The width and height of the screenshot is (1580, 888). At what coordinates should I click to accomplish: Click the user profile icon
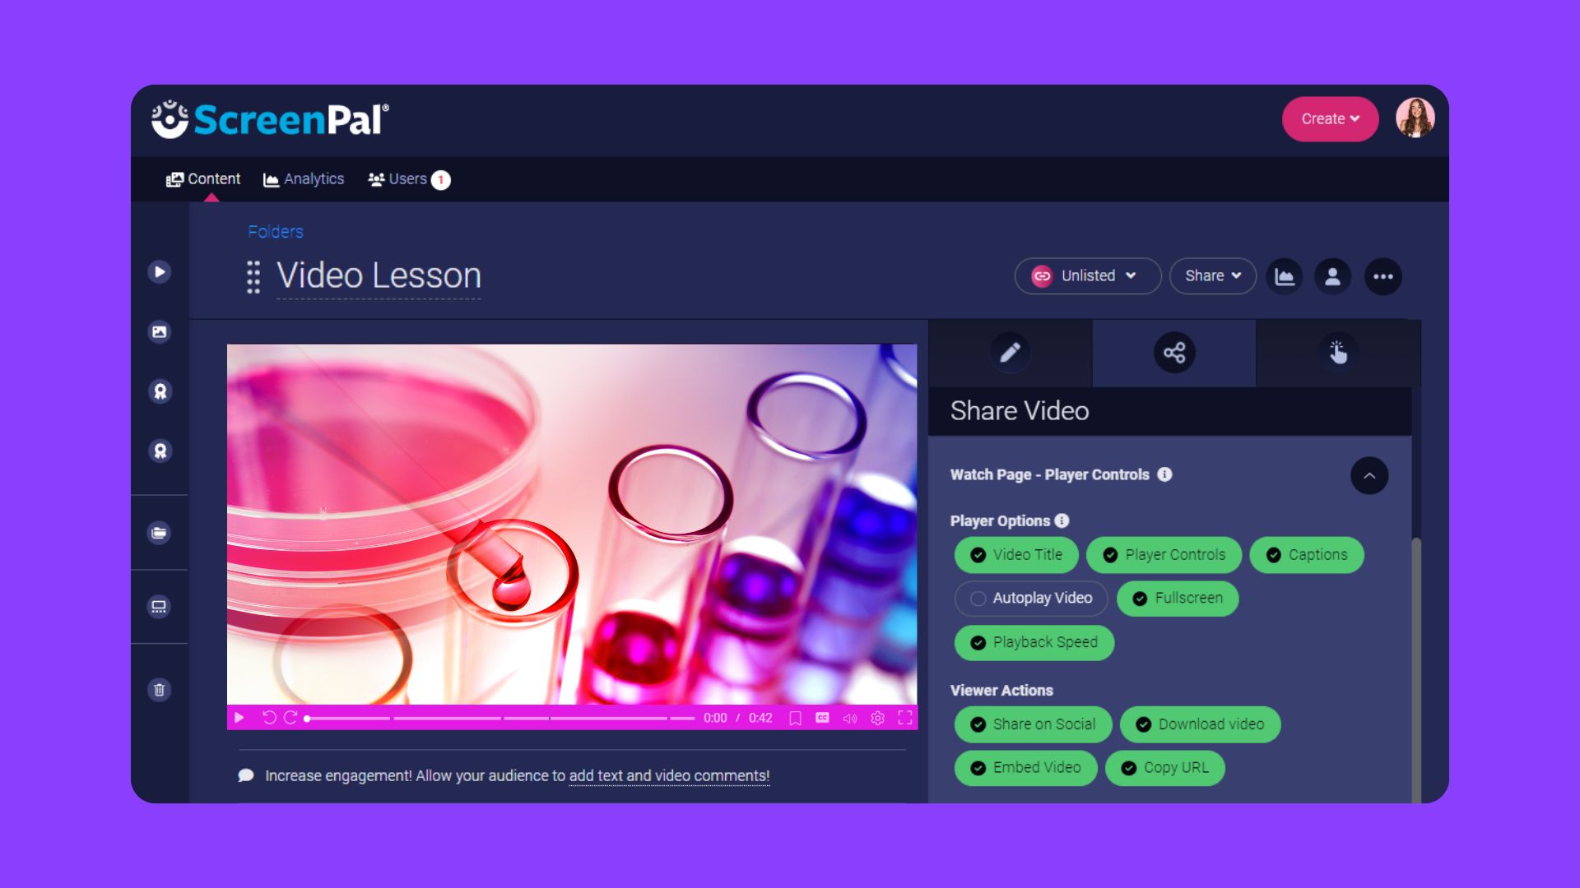[1416, 118]
